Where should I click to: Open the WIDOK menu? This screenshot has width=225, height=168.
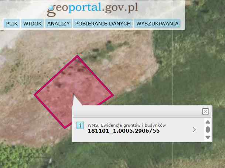(x=33, y=24)
